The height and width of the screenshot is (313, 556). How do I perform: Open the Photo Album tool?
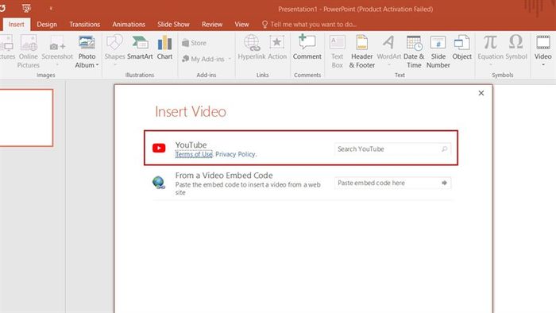click(87, 52)
